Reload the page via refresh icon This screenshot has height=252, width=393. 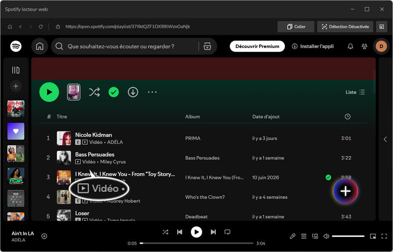(41, 26)
